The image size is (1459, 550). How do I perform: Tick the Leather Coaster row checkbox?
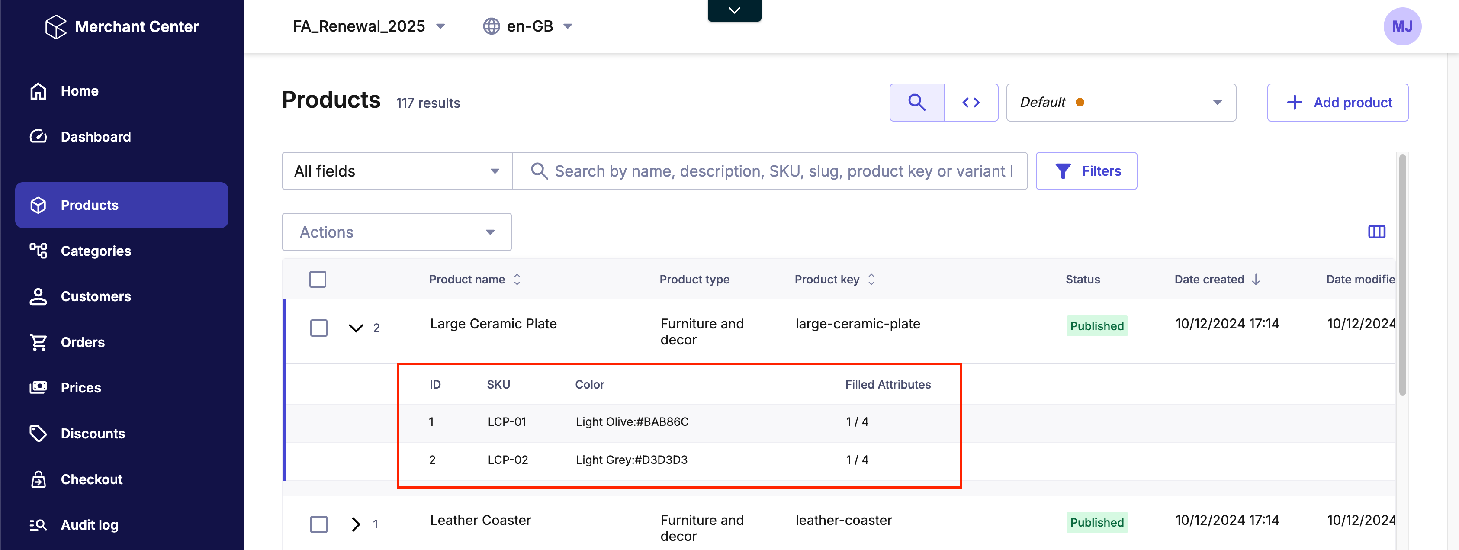coord(319,524)
